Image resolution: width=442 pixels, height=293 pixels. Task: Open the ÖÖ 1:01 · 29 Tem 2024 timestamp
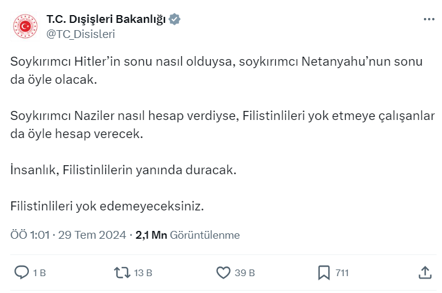(x=68, y=235)
